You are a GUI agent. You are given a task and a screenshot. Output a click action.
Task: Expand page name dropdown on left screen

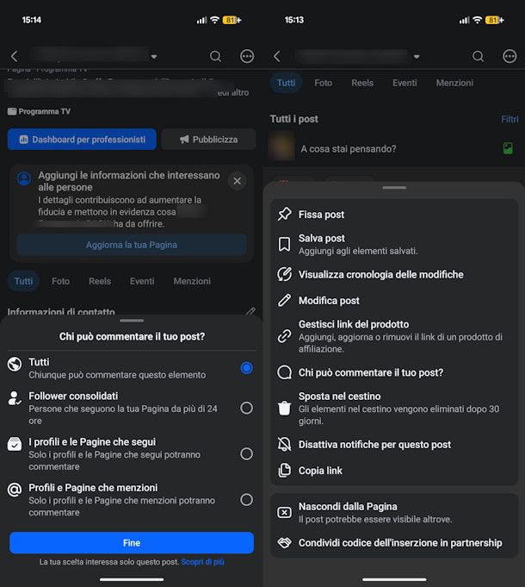(x=153, y=57)
